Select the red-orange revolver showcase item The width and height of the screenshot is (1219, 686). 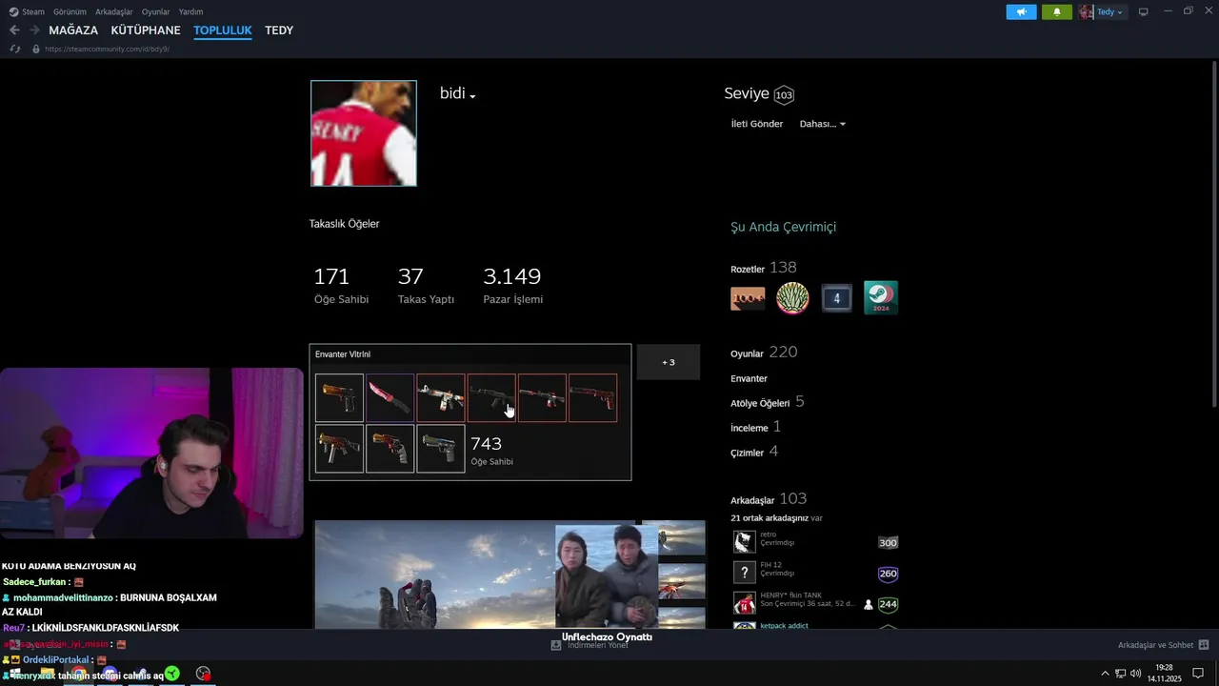[x=390, y=449]
